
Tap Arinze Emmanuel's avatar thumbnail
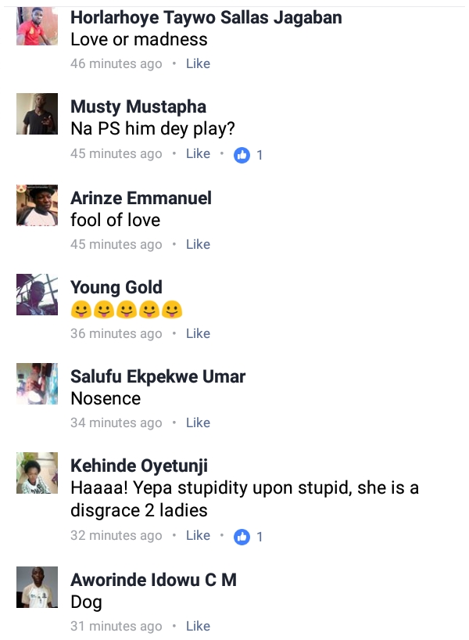(38, 206)
